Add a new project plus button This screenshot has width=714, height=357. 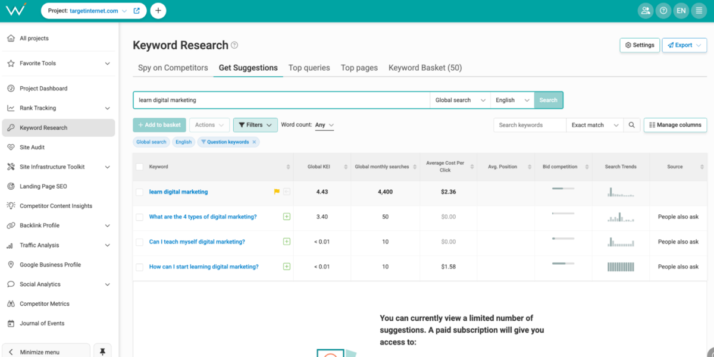158,11
